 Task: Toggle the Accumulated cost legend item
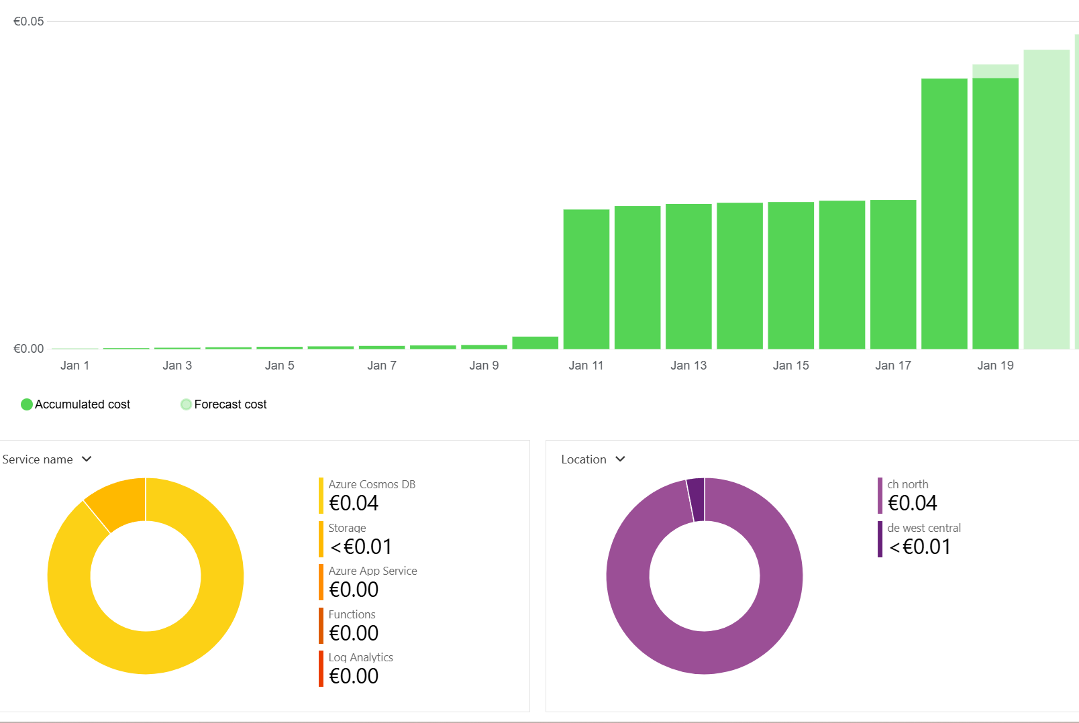coord(76,404)
